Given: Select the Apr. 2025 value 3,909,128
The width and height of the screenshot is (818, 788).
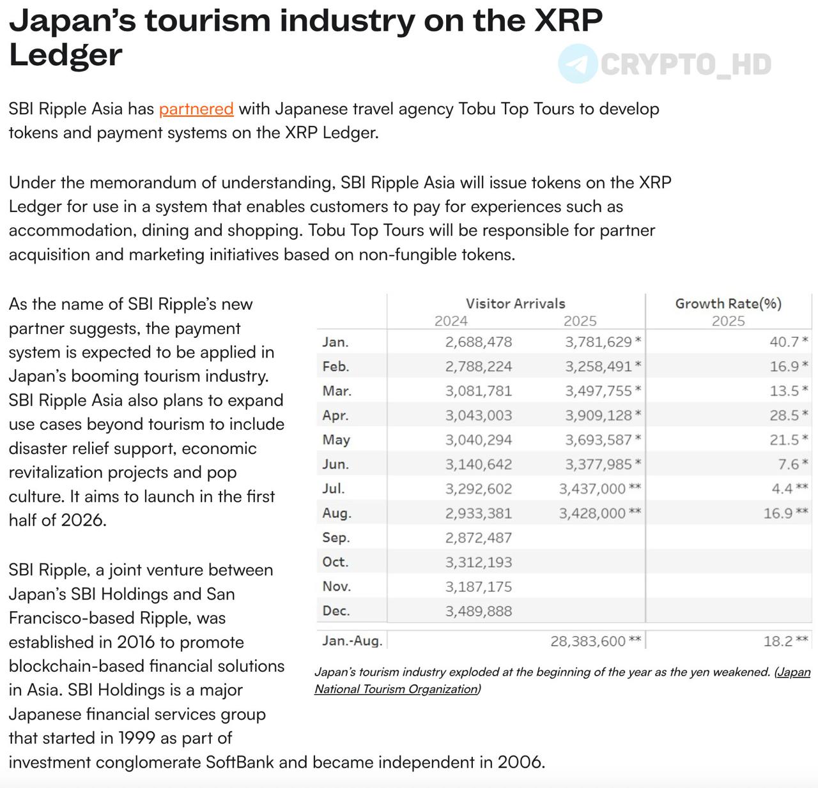Looking at the screenshot, I should (598, 416).
